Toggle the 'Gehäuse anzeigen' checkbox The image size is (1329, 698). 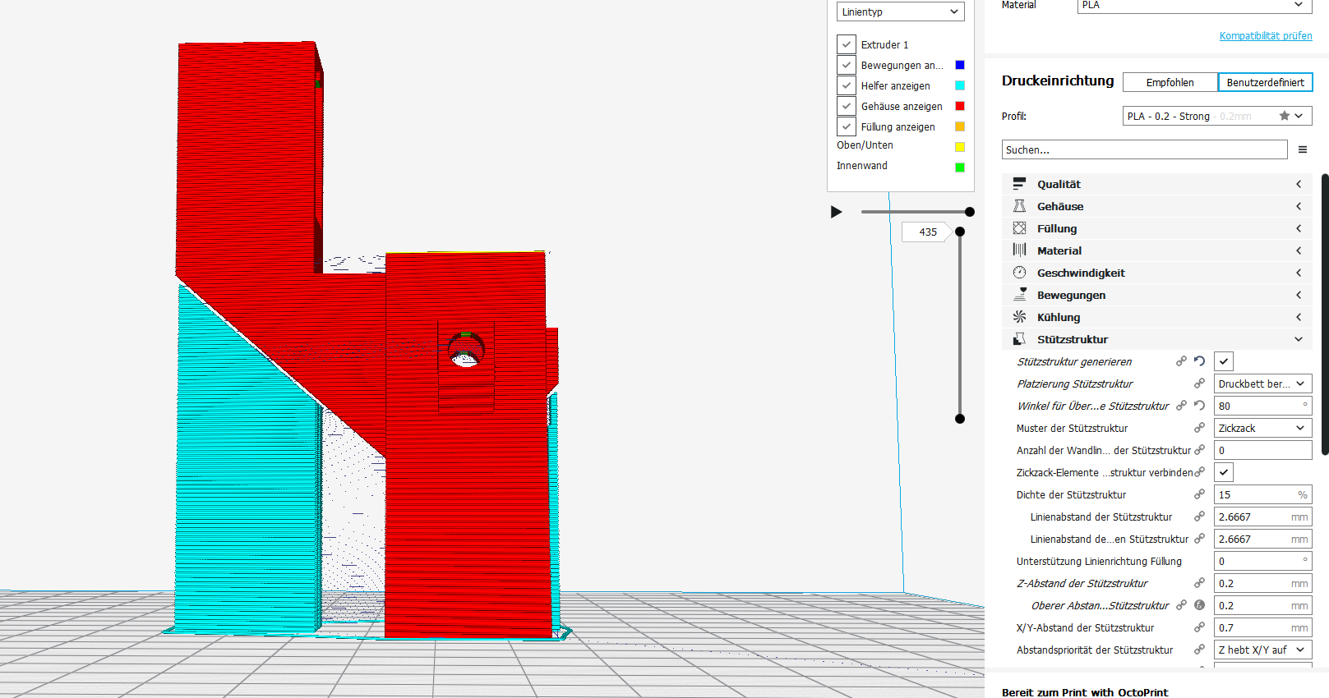click(x=847, y=106)
